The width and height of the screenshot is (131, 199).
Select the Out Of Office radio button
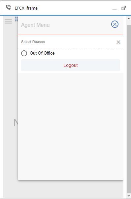[24, 53]
